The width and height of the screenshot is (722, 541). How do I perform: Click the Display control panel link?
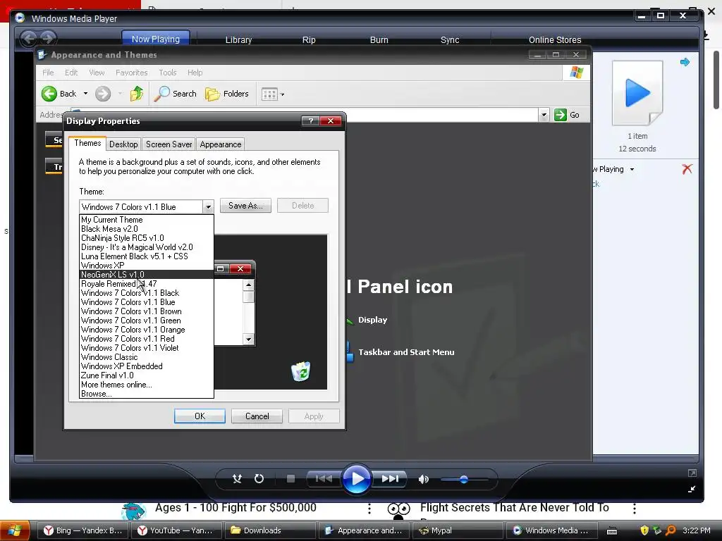tap(372, 320)
